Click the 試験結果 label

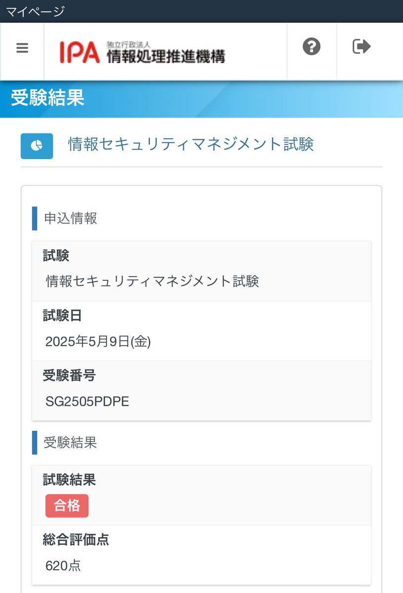tap(69, 479)
